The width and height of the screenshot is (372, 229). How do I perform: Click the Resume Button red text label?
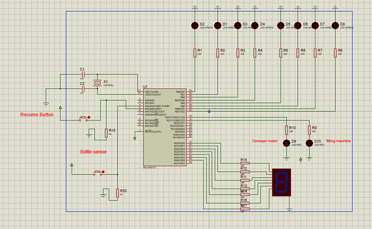click(37, 114)
